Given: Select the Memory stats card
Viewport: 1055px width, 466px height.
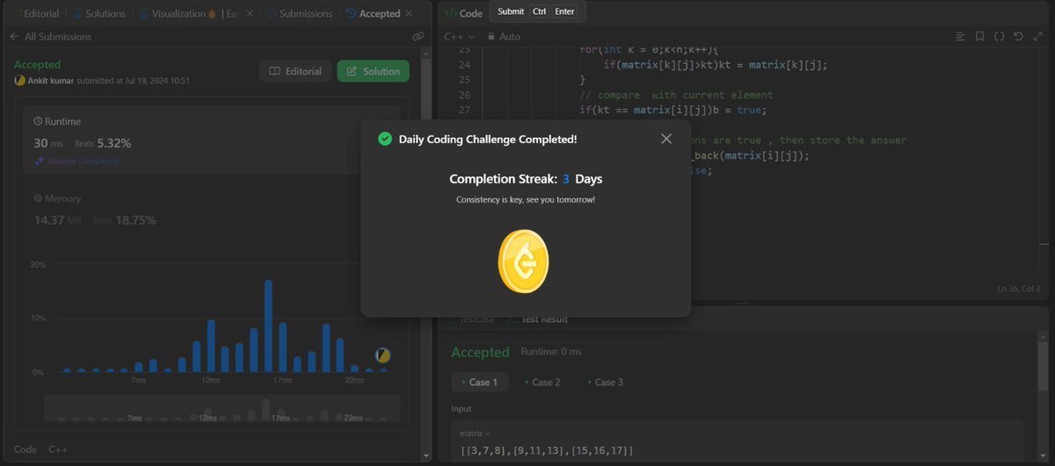Looking at the screenshot, I should click(212, 211).
